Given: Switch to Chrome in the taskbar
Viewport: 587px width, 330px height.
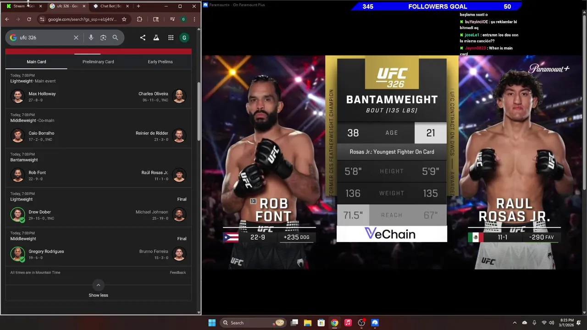Looking at the screenshot, I should (x=335, y=323).
